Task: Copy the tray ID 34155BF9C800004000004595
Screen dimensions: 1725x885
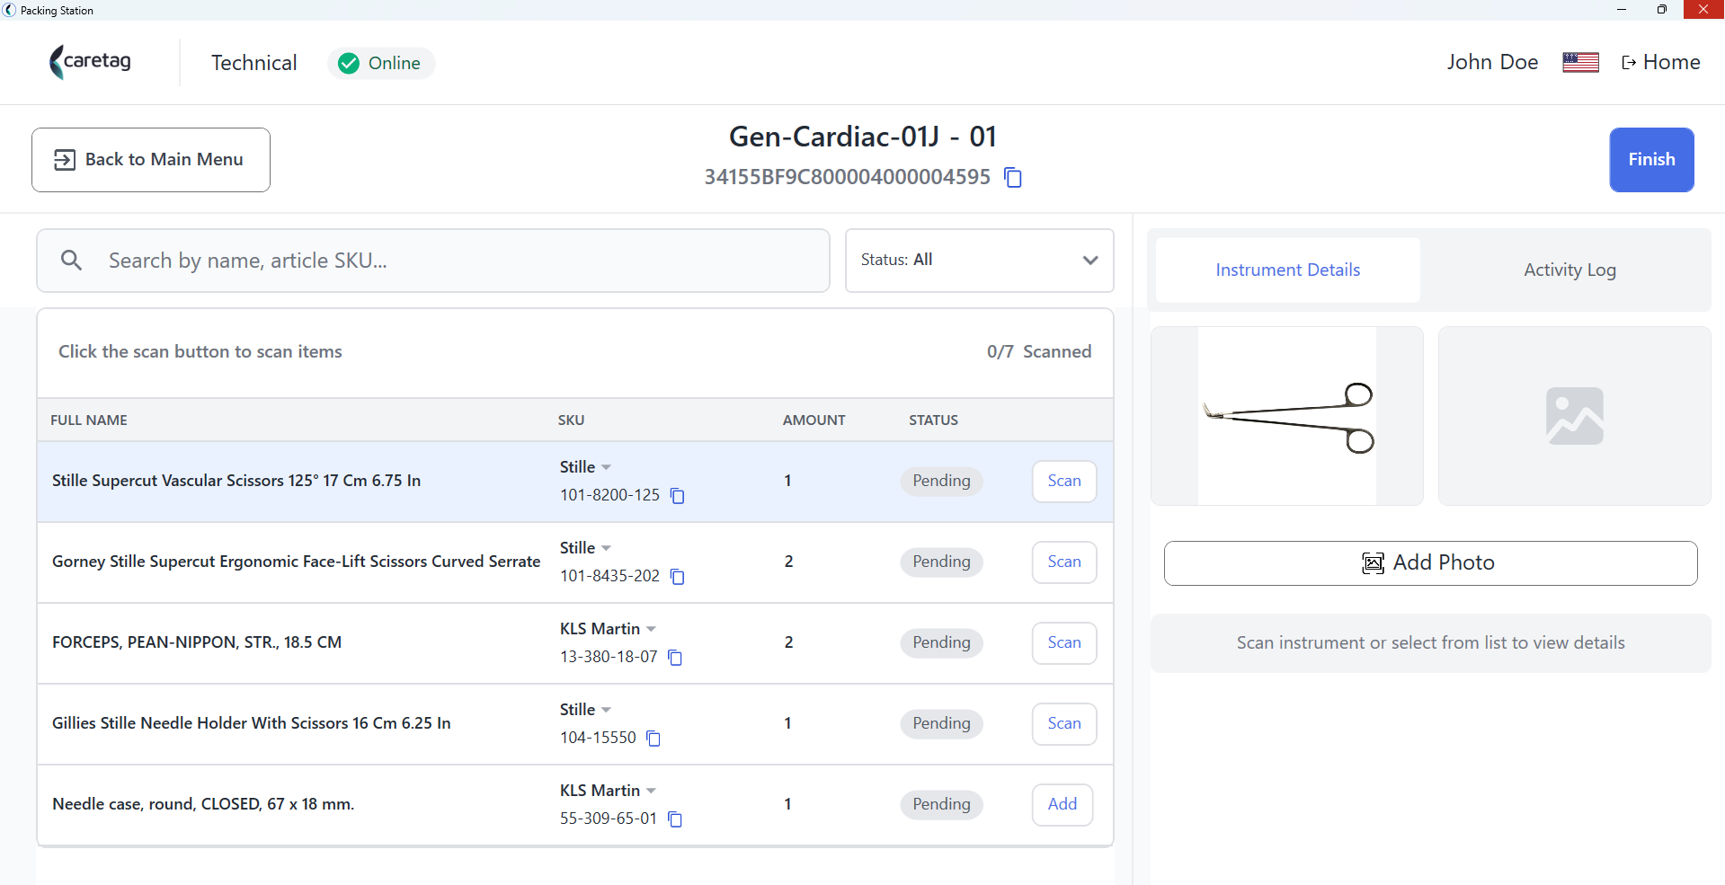Action: pos(1013,177)
